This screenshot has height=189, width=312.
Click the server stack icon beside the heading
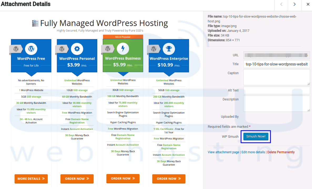[35, 23]
